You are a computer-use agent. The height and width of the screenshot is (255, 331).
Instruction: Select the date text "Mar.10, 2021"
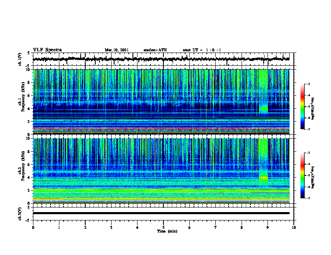click(x=117, y=50)
